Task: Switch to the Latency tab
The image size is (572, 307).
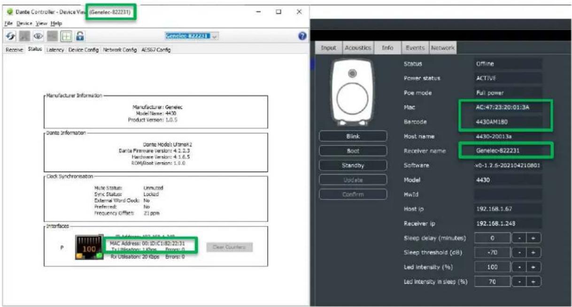Action: (55, 50)
